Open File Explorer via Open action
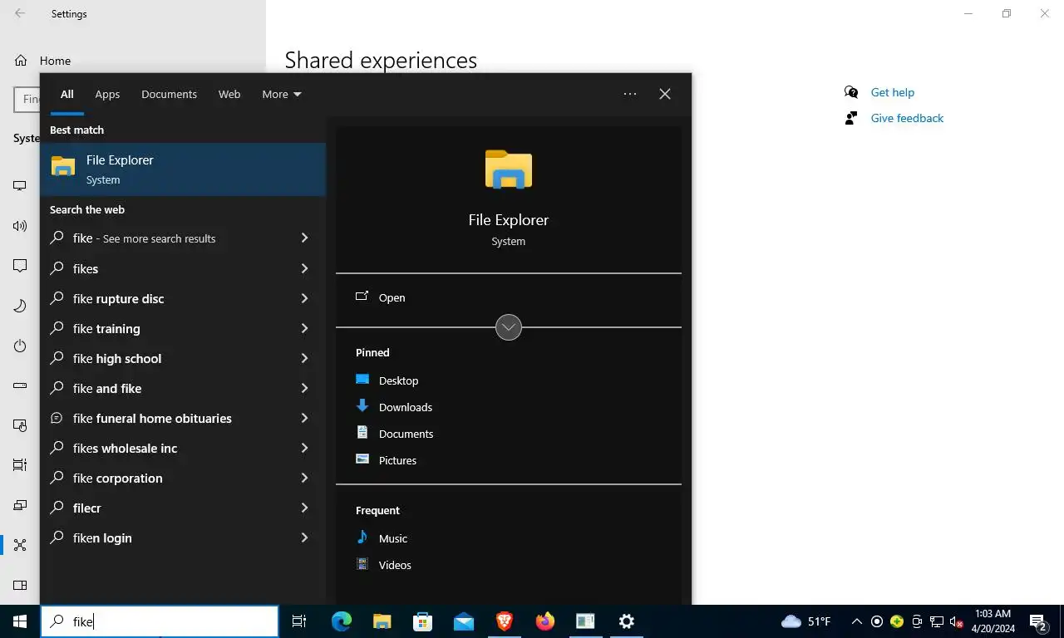The image size is (1064, 638). click(x=508, y=297)
